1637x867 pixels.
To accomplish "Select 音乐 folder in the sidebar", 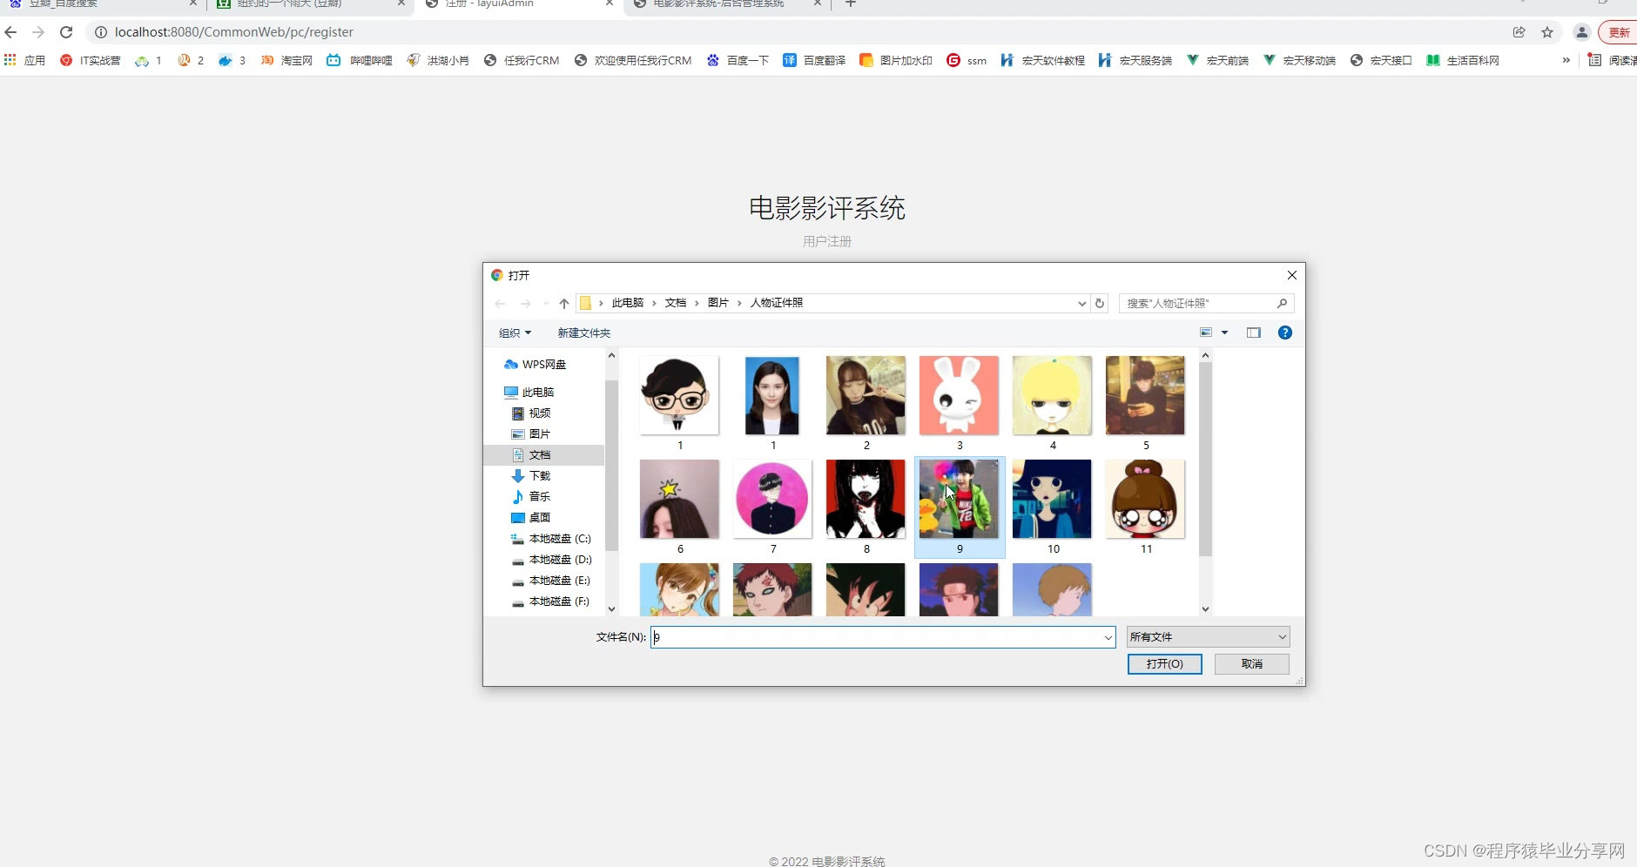I will pyautogui.click(x=531, y=496).
